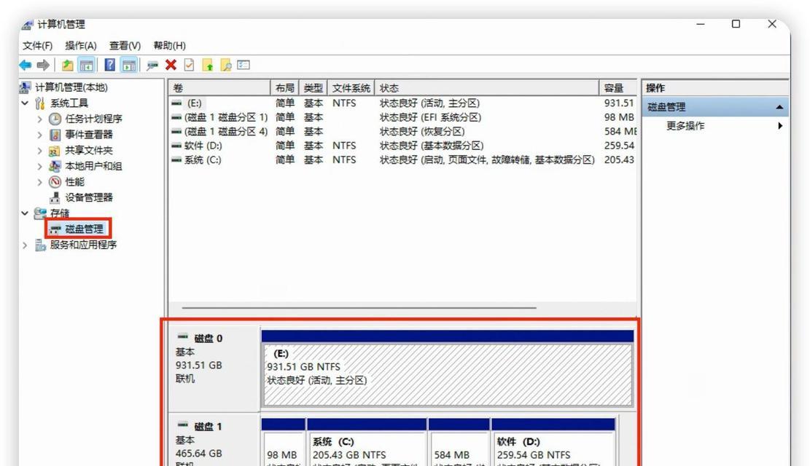Expand the 事件查看器 node arrow
Image resolution: width=810 pixels, height=466 pixels.
pos(40,135)
